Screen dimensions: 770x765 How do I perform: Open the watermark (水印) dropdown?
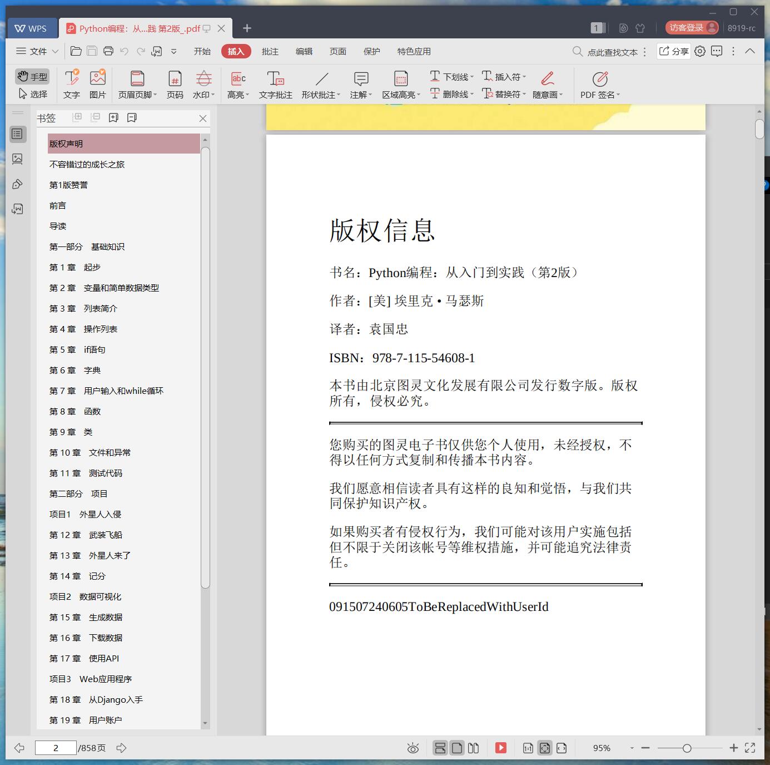click(x=204, y=85)
